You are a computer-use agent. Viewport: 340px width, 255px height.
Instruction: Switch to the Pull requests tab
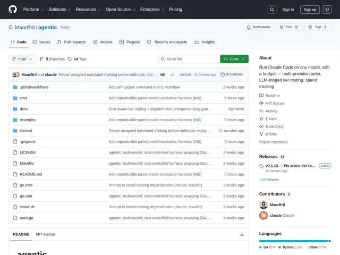72,42
